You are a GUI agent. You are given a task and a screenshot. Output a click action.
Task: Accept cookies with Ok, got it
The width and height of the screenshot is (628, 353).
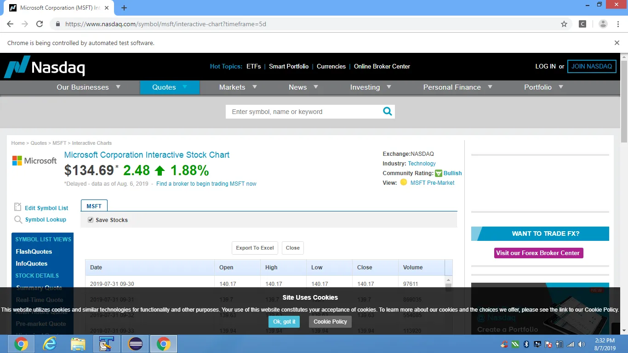tap(284, 322)
